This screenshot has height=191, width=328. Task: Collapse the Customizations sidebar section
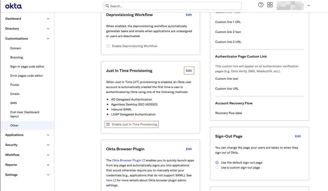coord(48,39)
